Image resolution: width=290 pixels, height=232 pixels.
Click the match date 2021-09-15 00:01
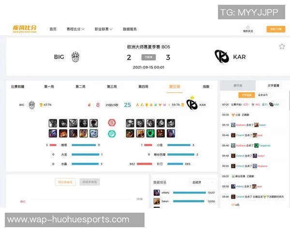coord(148,67)
